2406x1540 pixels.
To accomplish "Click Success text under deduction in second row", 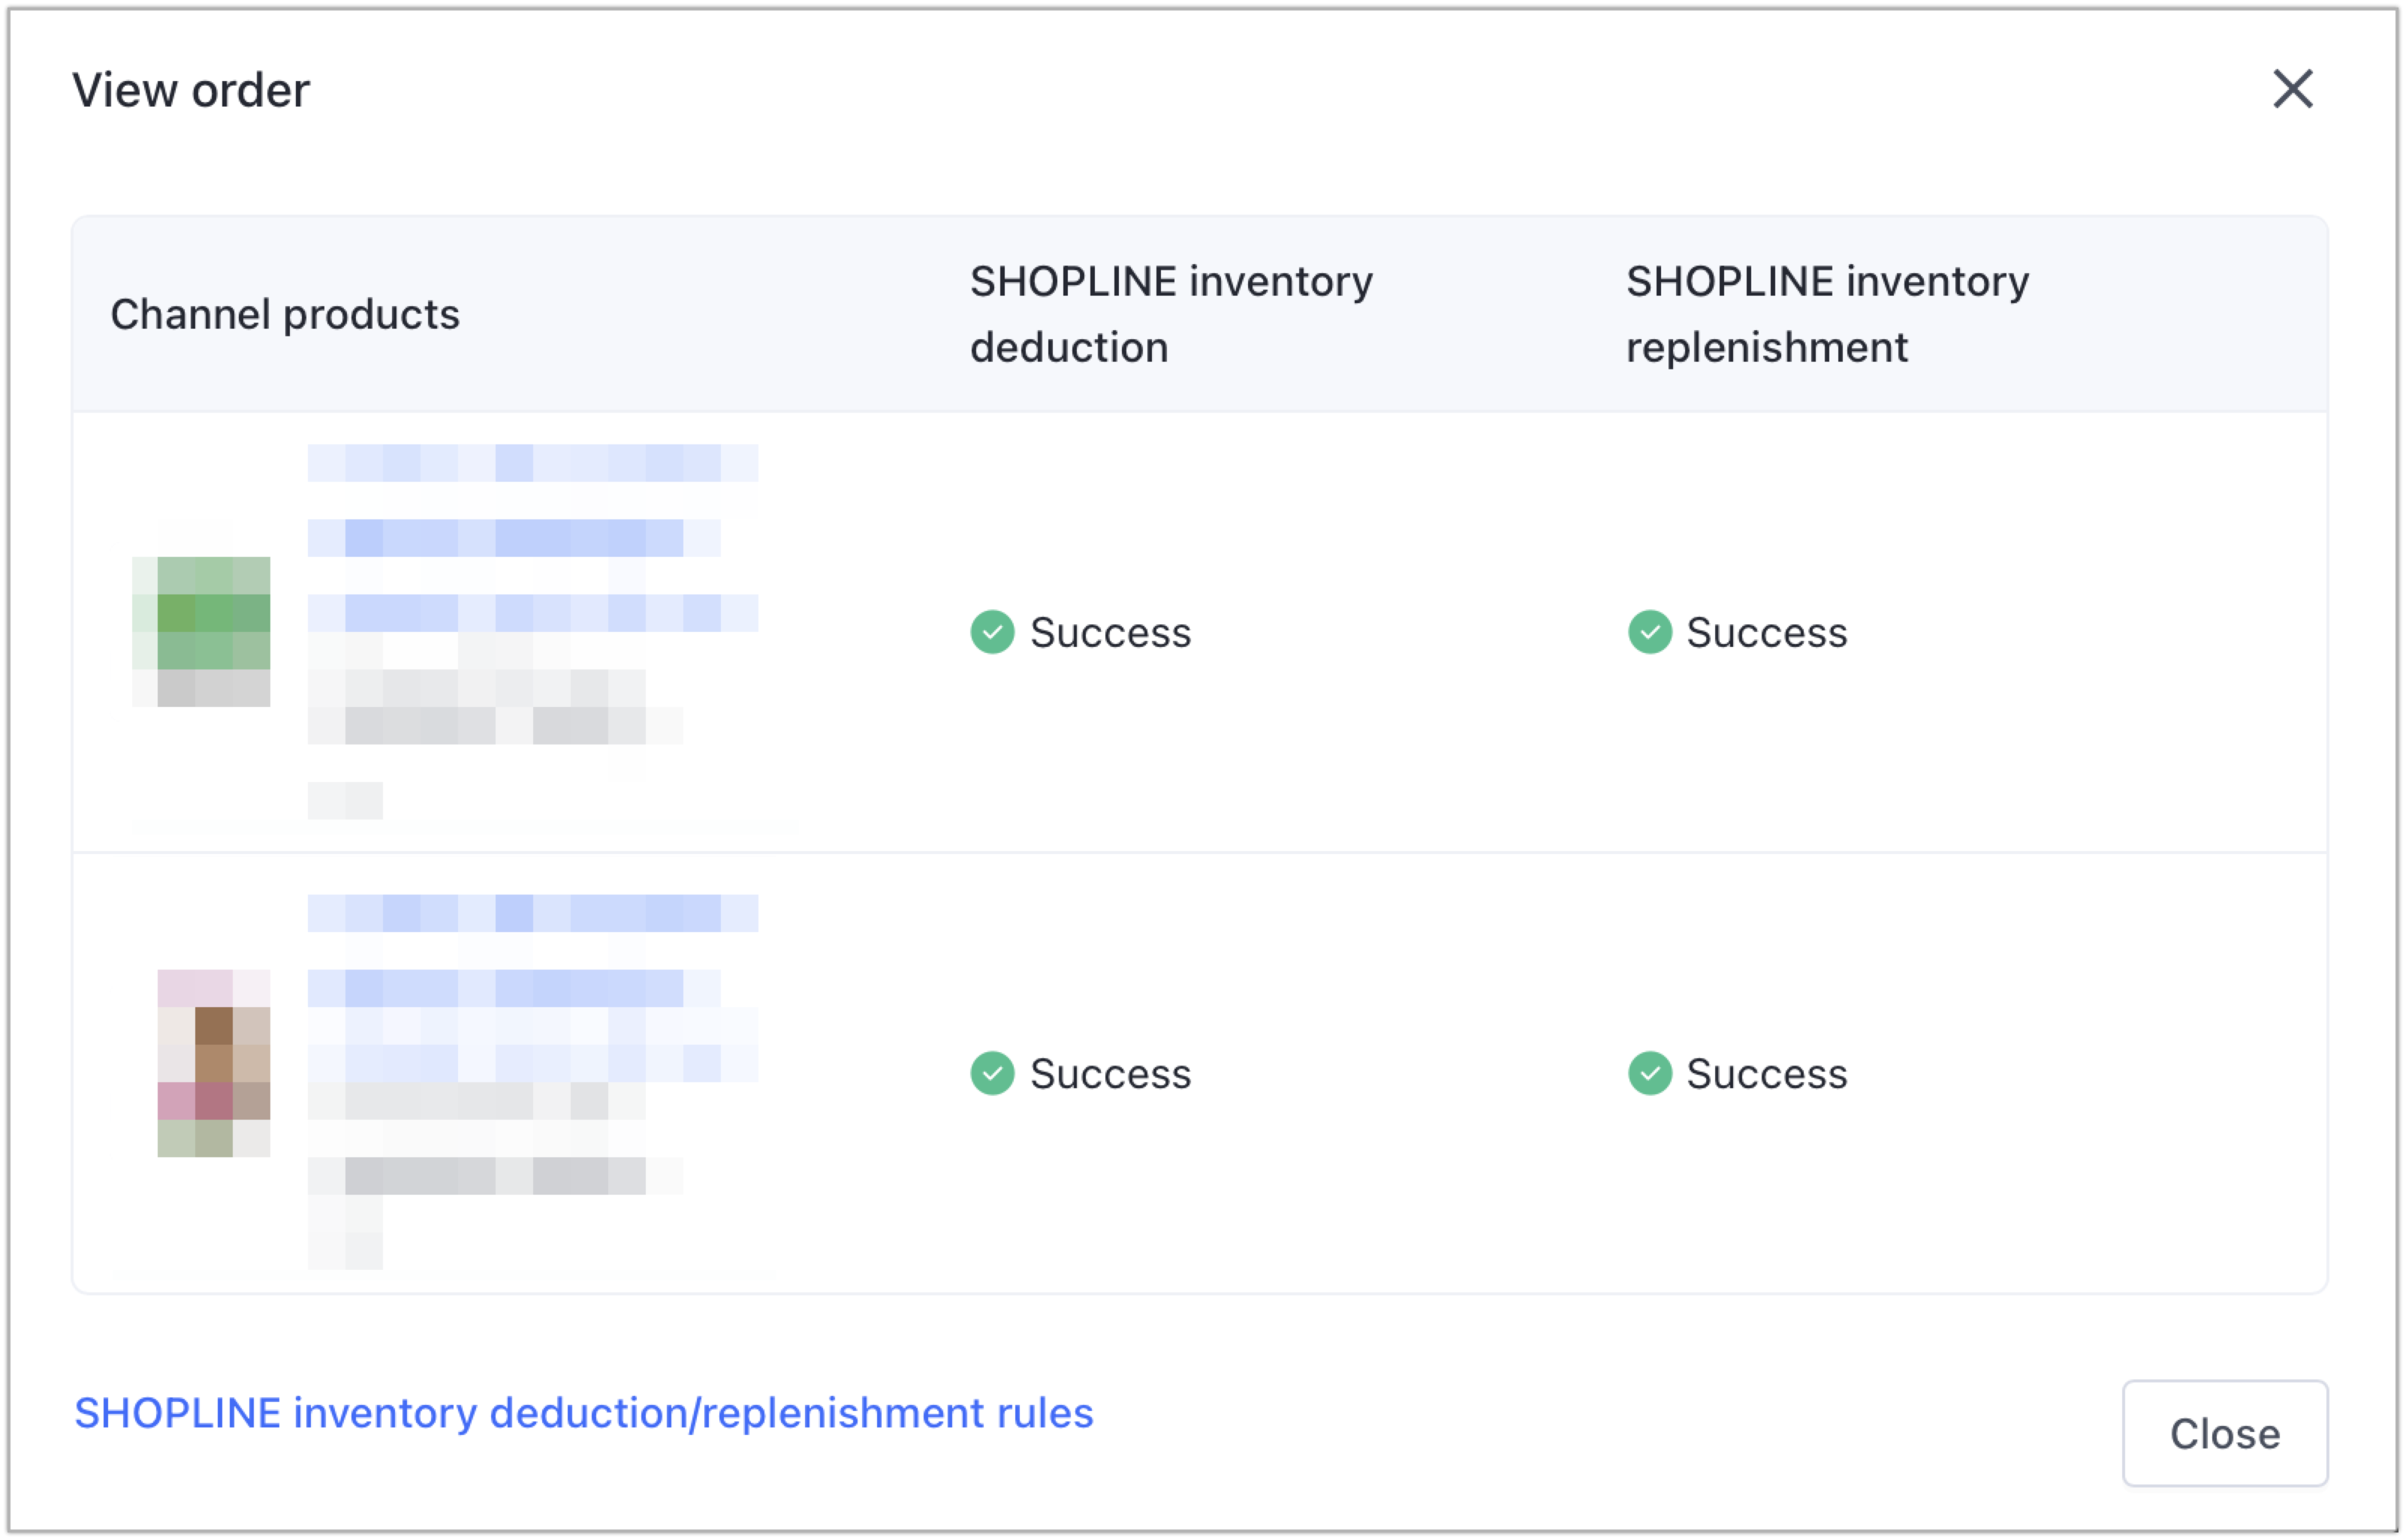I will [1111, 1073].
